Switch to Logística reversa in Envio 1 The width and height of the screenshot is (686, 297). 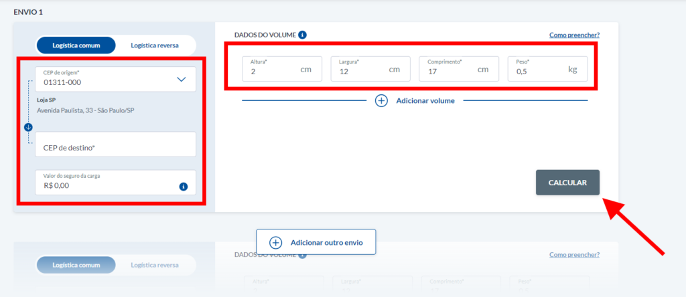[x=155, y=45]
